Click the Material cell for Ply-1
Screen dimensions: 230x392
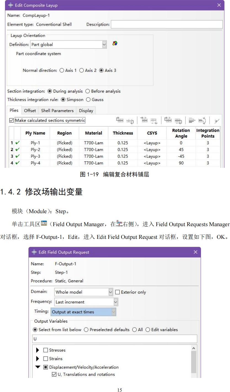tap(94, 143)
